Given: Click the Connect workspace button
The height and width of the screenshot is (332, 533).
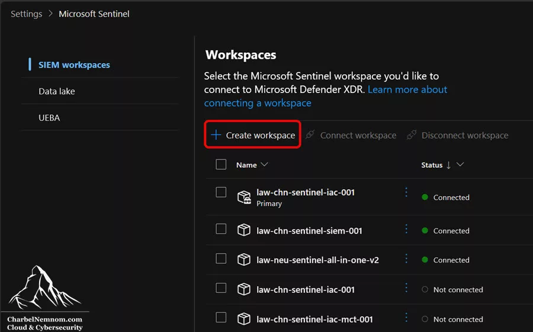Looking at the screenshot, I should (x=351, y=135).
